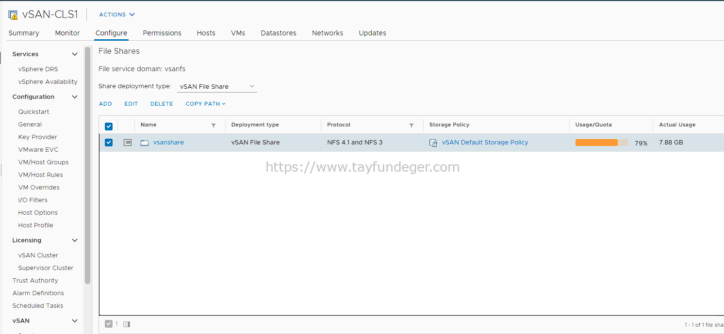Image resolution: width=724 pixels, height=334 pixels.
Task: Click the Deployment type column header
Action: [x=255, y=125]
